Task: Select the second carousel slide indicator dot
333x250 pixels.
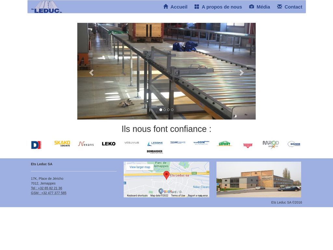Action: 165,110
